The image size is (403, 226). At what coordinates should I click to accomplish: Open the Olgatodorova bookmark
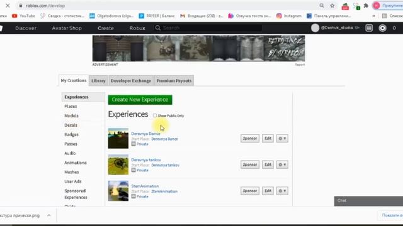pyautogui.click(x=111, y=16)
